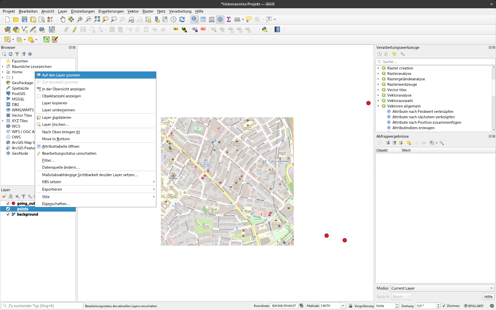Click the Save Project floppy icon
The width and height of the screenshot is (496, 310).
(25, 19)
